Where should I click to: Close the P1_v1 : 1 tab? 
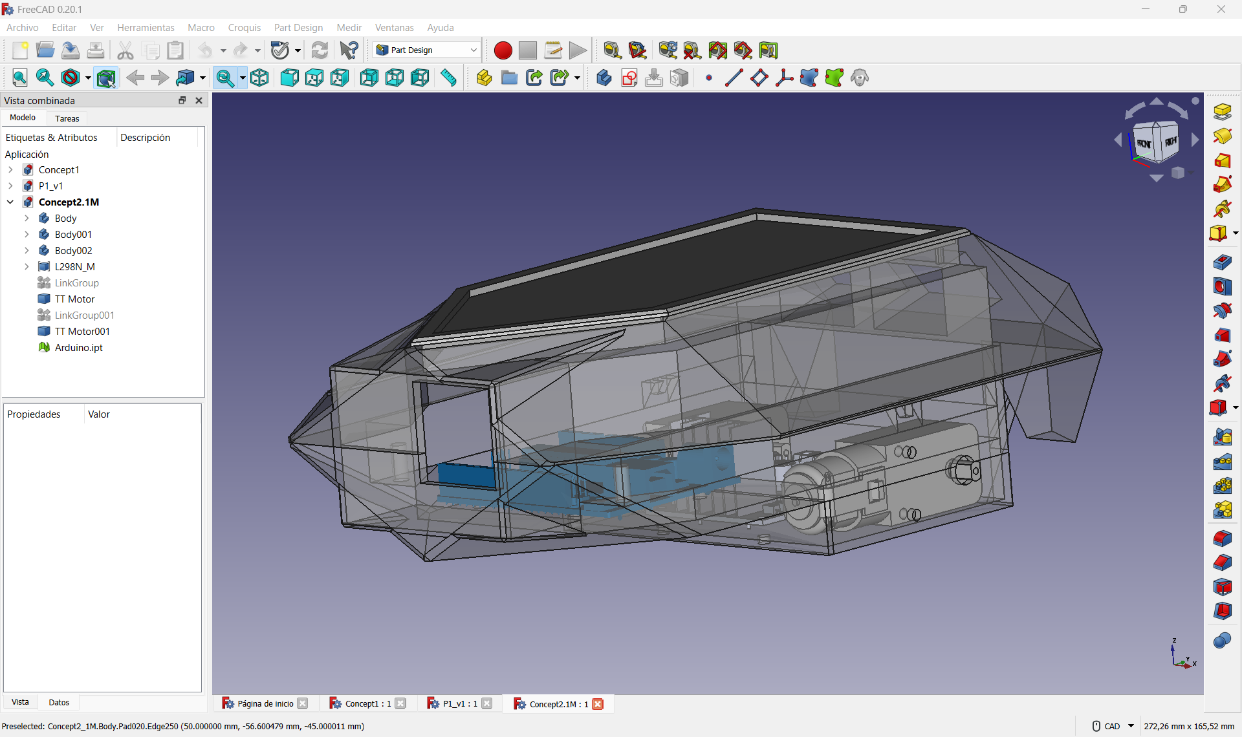coord(487,704)
